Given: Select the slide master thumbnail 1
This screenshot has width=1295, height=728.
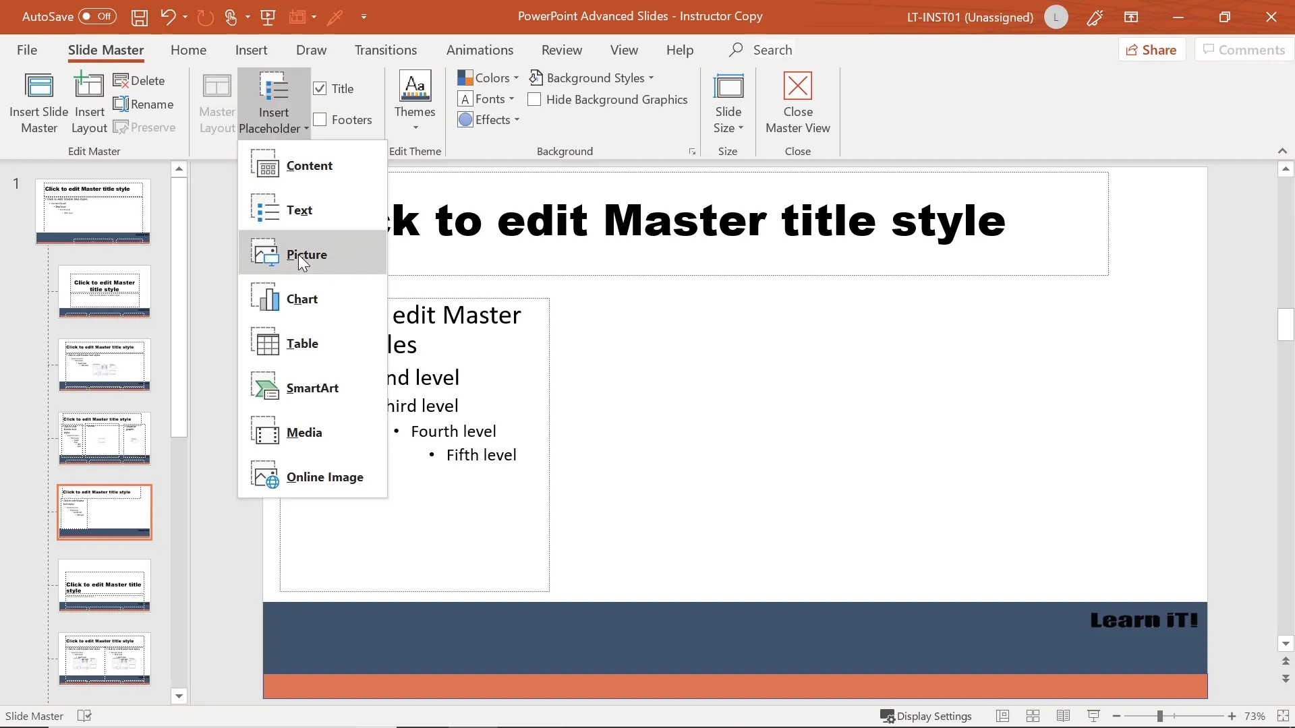Looking at the screenshot, I should (x=93, y=211).
